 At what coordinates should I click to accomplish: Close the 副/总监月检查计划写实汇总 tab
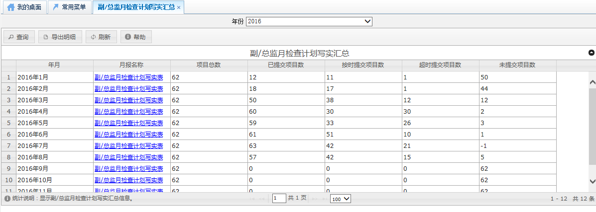click(179, 8)
